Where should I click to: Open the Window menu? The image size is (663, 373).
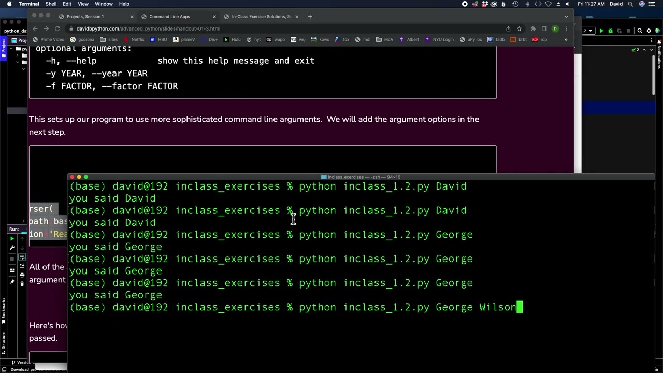click(104, 4)
